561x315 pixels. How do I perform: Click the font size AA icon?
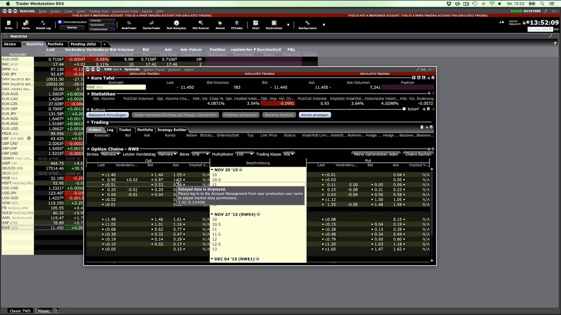pyautogui.click(x=502, y=22)
